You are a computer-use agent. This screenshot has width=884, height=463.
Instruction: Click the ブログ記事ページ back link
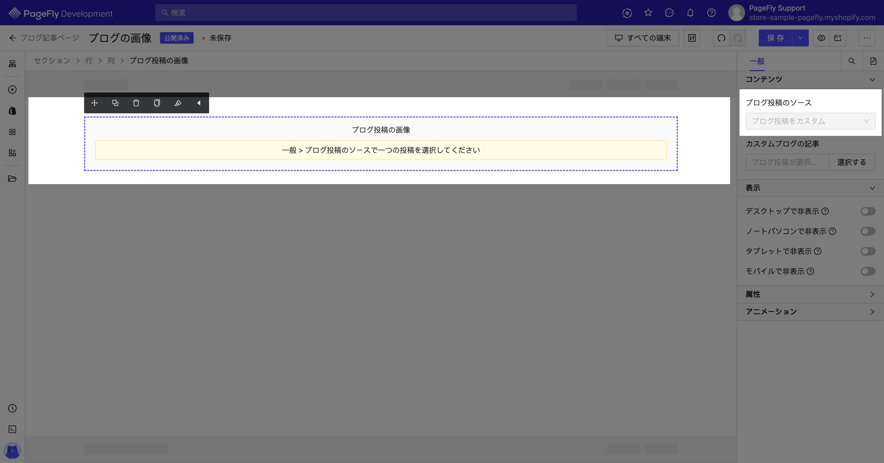pyautogui.click(x=50, y=38)
